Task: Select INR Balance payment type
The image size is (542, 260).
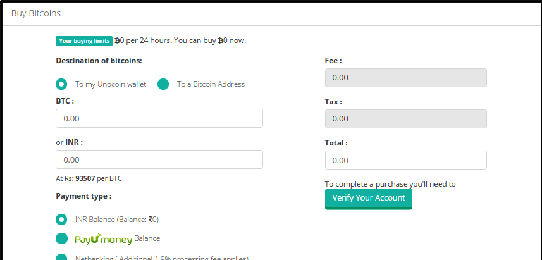Action: click(x=61, y=220)
